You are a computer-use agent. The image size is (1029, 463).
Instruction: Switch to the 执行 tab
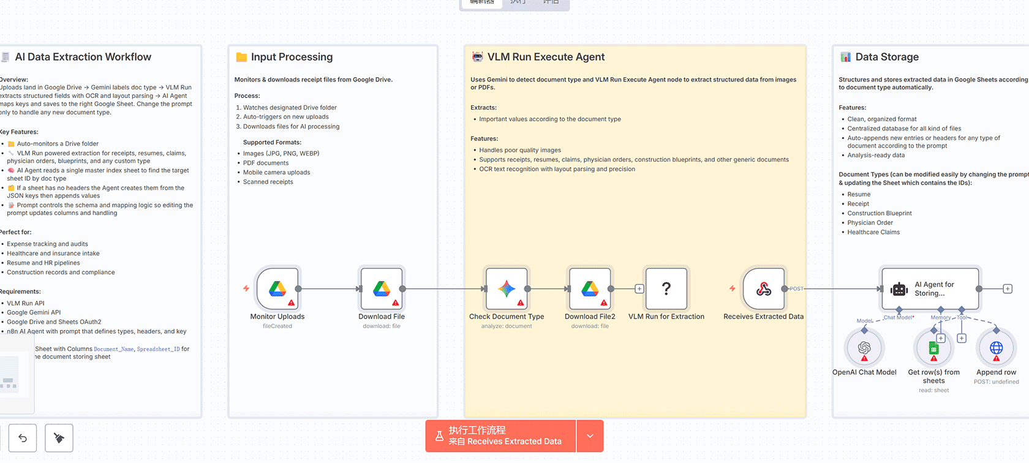coord(518,2)
